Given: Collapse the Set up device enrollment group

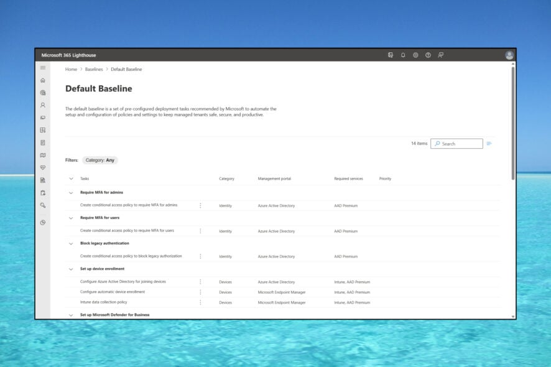Looking at the screenshot, I should (71, 269).
